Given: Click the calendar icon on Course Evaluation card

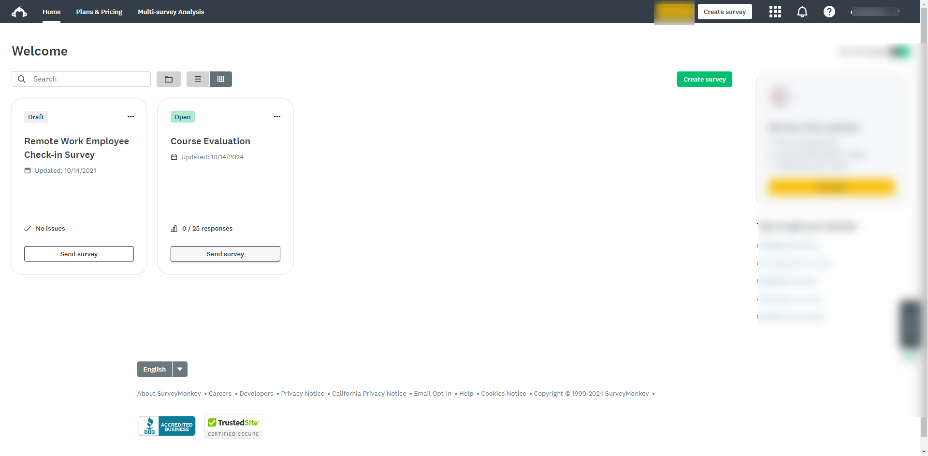Looking at the screenshot, I should (x=174, y=157).
